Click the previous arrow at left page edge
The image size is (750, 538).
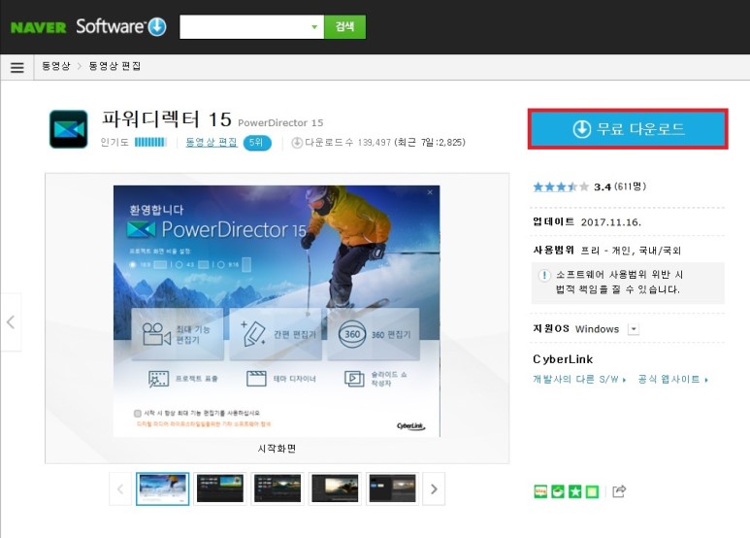pyautogui.click(x=11, y=322)
